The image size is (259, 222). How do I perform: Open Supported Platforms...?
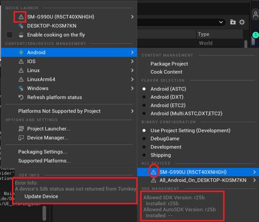click(x=44, y=161)
